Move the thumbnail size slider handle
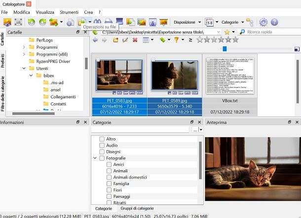Screen dimensions: 301x218 pyautogui.click(x=225, y=49)
